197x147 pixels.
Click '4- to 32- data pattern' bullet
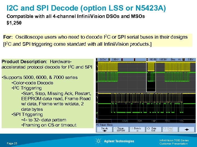44,120
